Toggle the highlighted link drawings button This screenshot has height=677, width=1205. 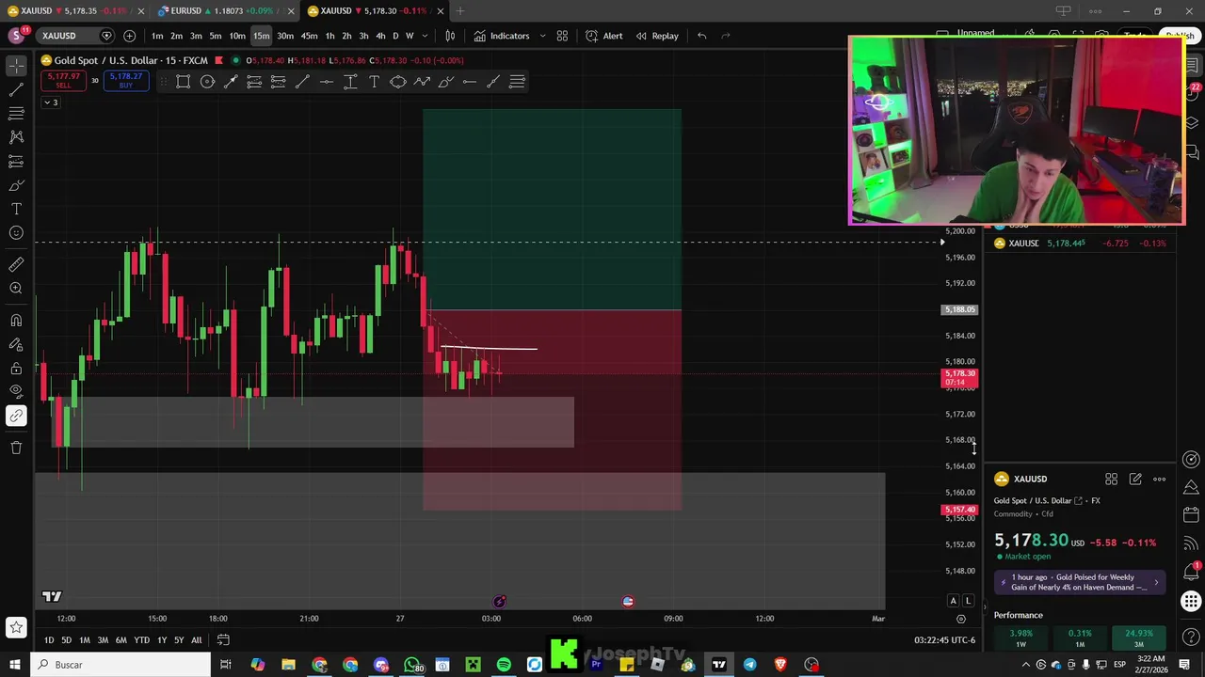16,416
